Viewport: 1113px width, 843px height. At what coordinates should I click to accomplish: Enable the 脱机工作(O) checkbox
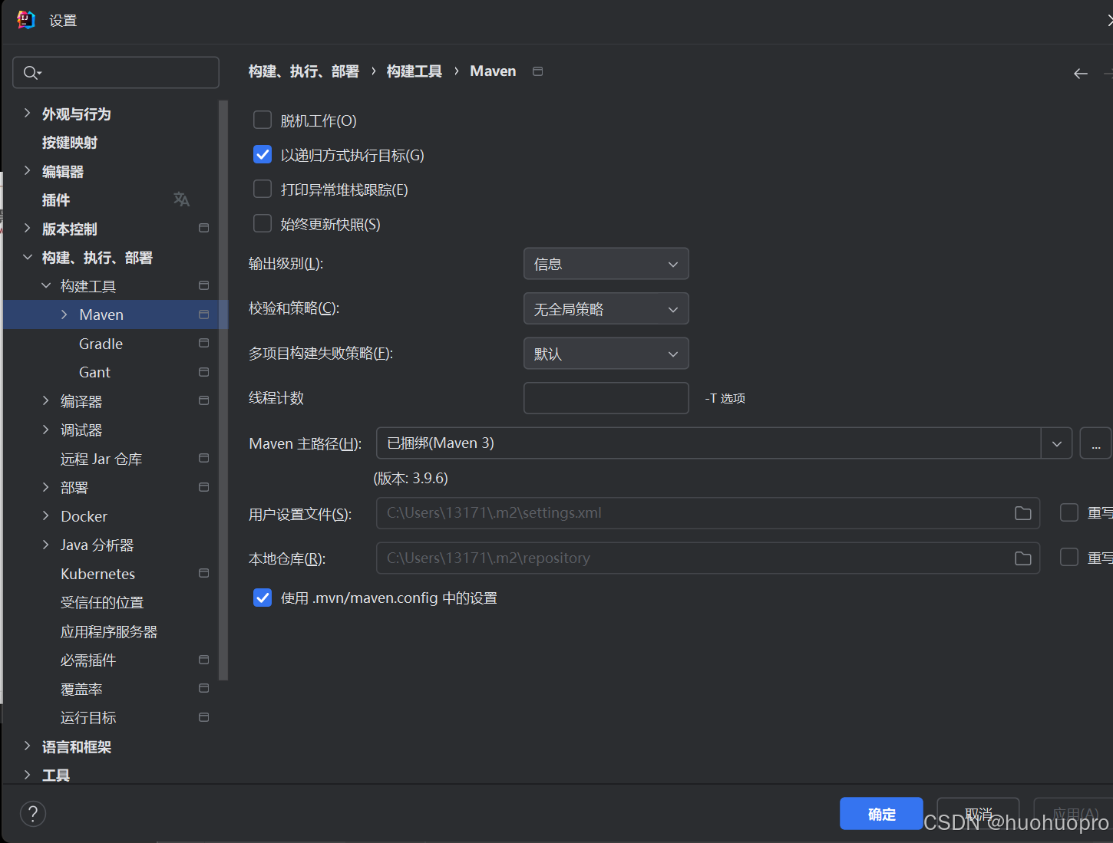[x=263, y=120]
